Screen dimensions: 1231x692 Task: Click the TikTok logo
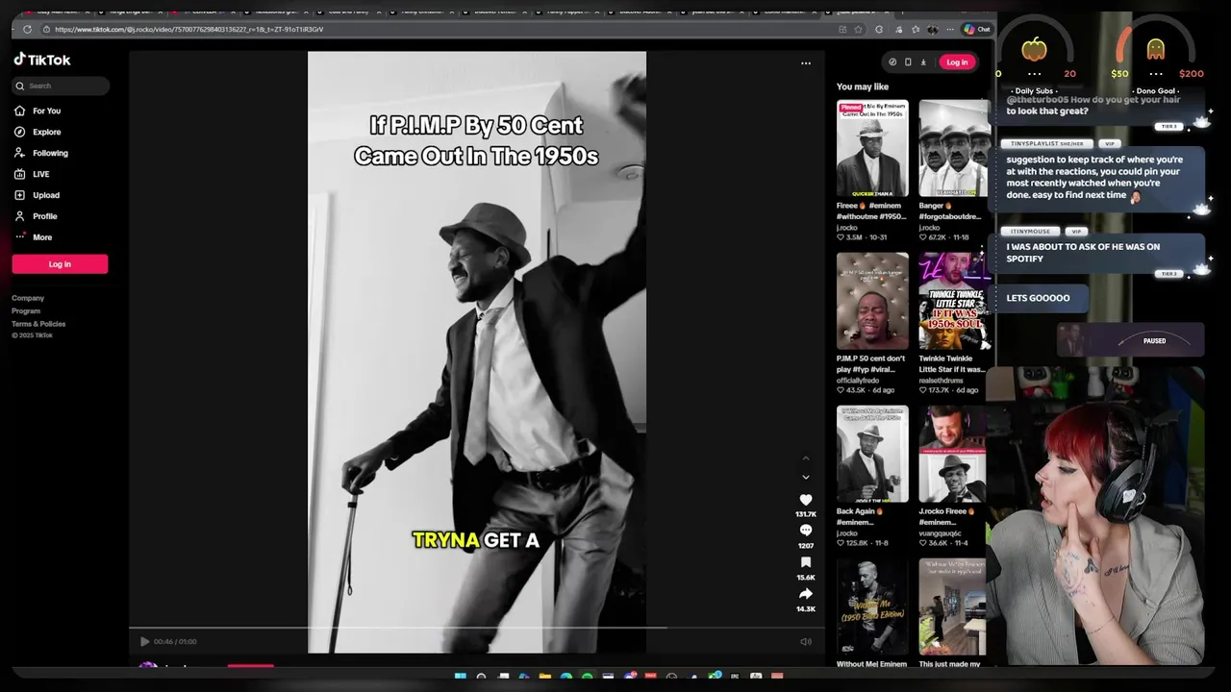click(42, 60)
